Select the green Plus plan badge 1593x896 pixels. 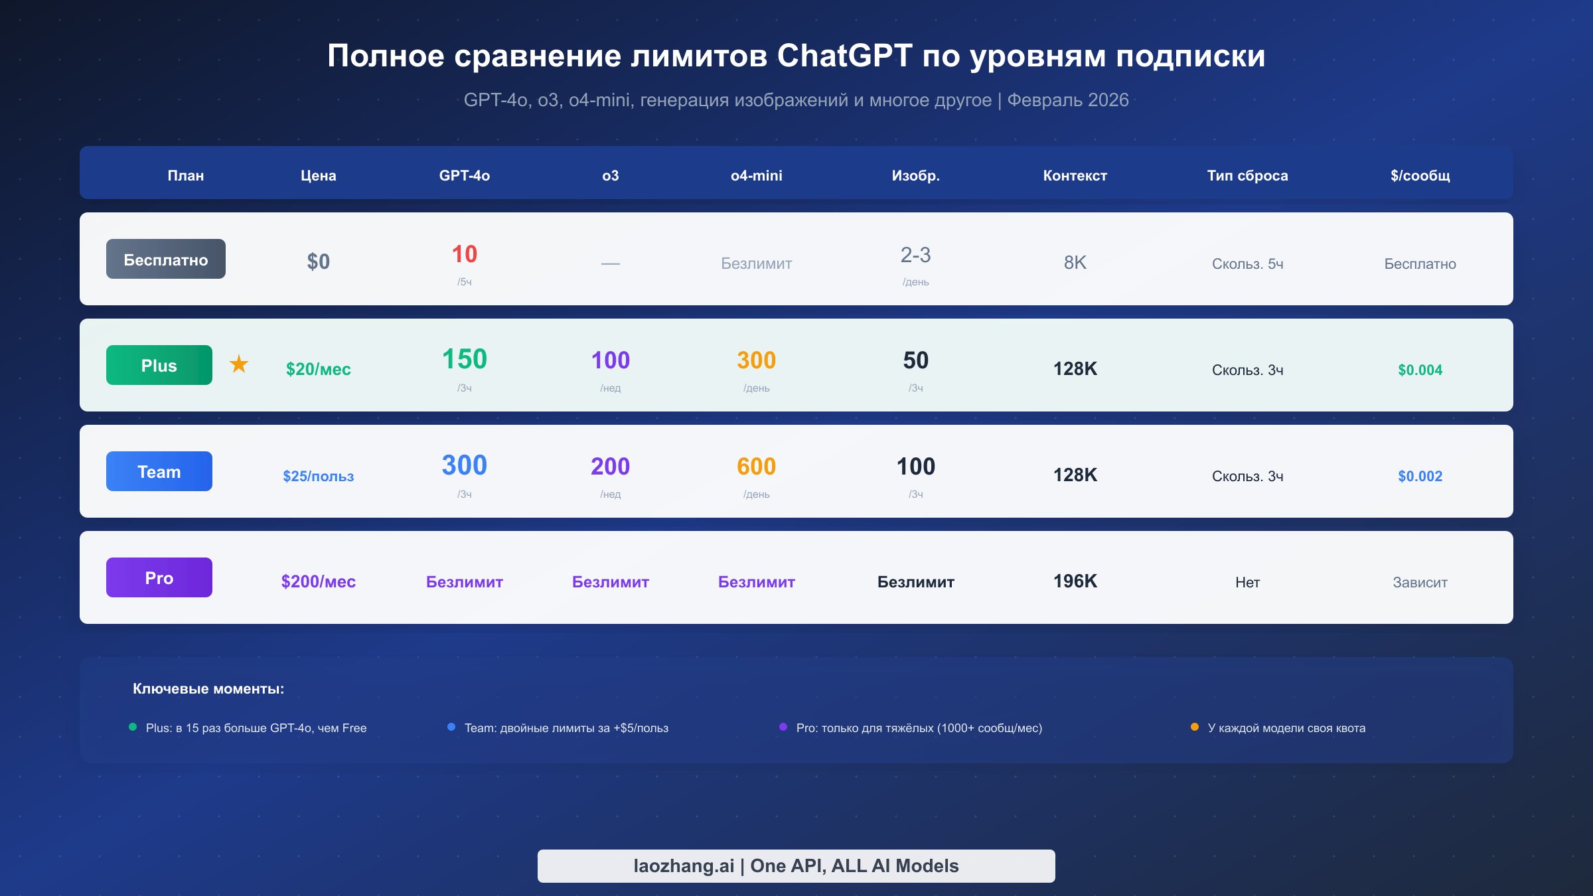click(159, 364)
